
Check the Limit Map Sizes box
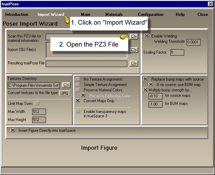pyautogui.click(x=37, y=103)
